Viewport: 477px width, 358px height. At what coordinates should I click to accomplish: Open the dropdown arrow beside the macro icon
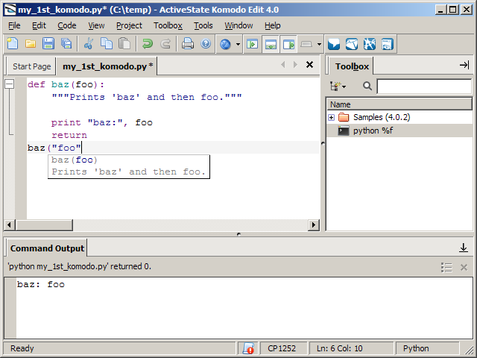tap(319, 45)
